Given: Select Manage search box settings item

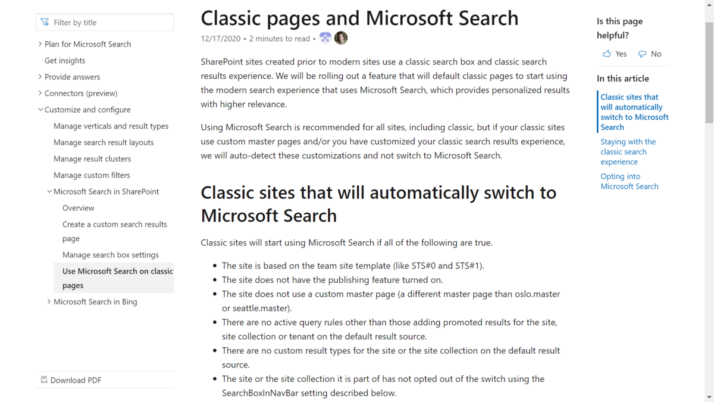Looking at the screenshot, I should pos(111,255).
